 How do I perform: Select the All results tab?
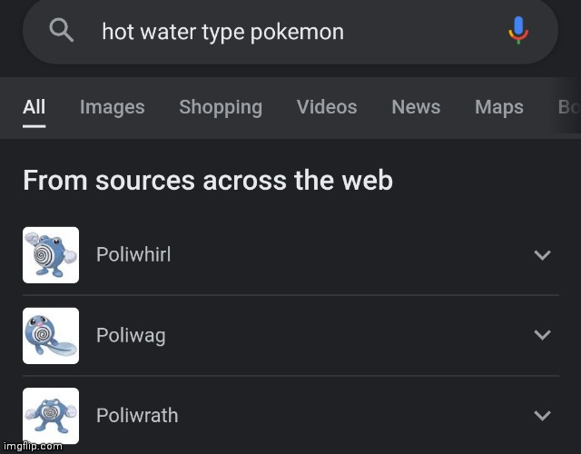pyautogui.click(x=34, y=107)
